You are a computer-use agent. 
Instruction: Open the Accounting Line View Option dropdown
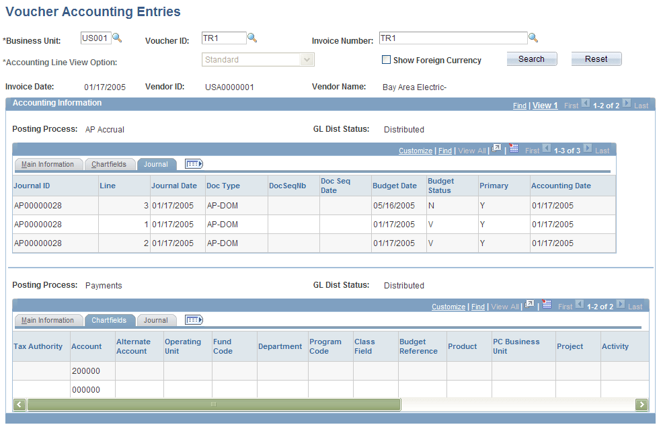click(307, 59)
